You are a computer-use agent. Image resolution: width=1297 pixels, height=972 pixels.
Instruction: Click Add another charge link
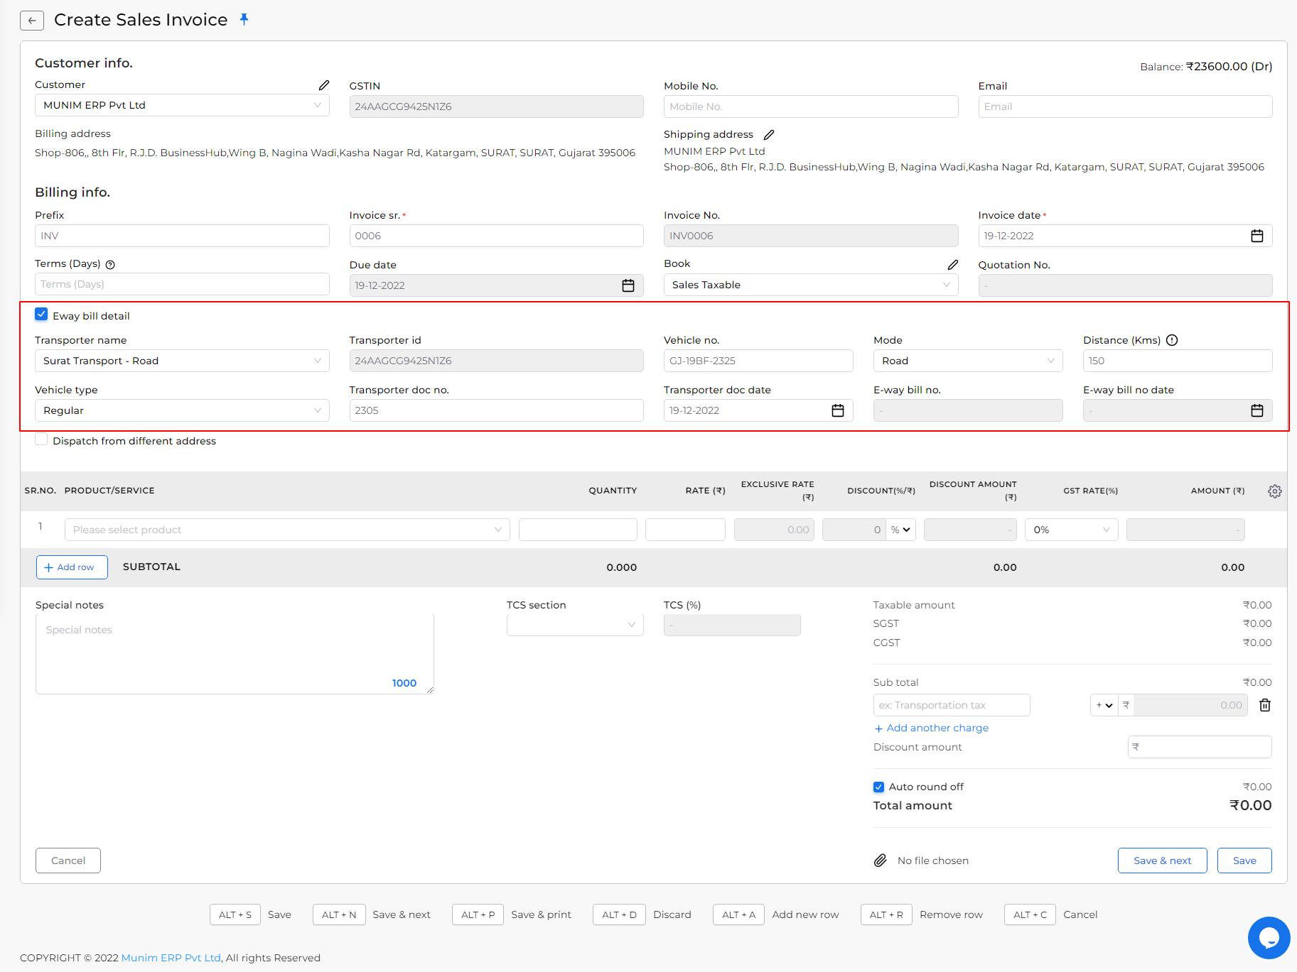click(x=931, y=728)
